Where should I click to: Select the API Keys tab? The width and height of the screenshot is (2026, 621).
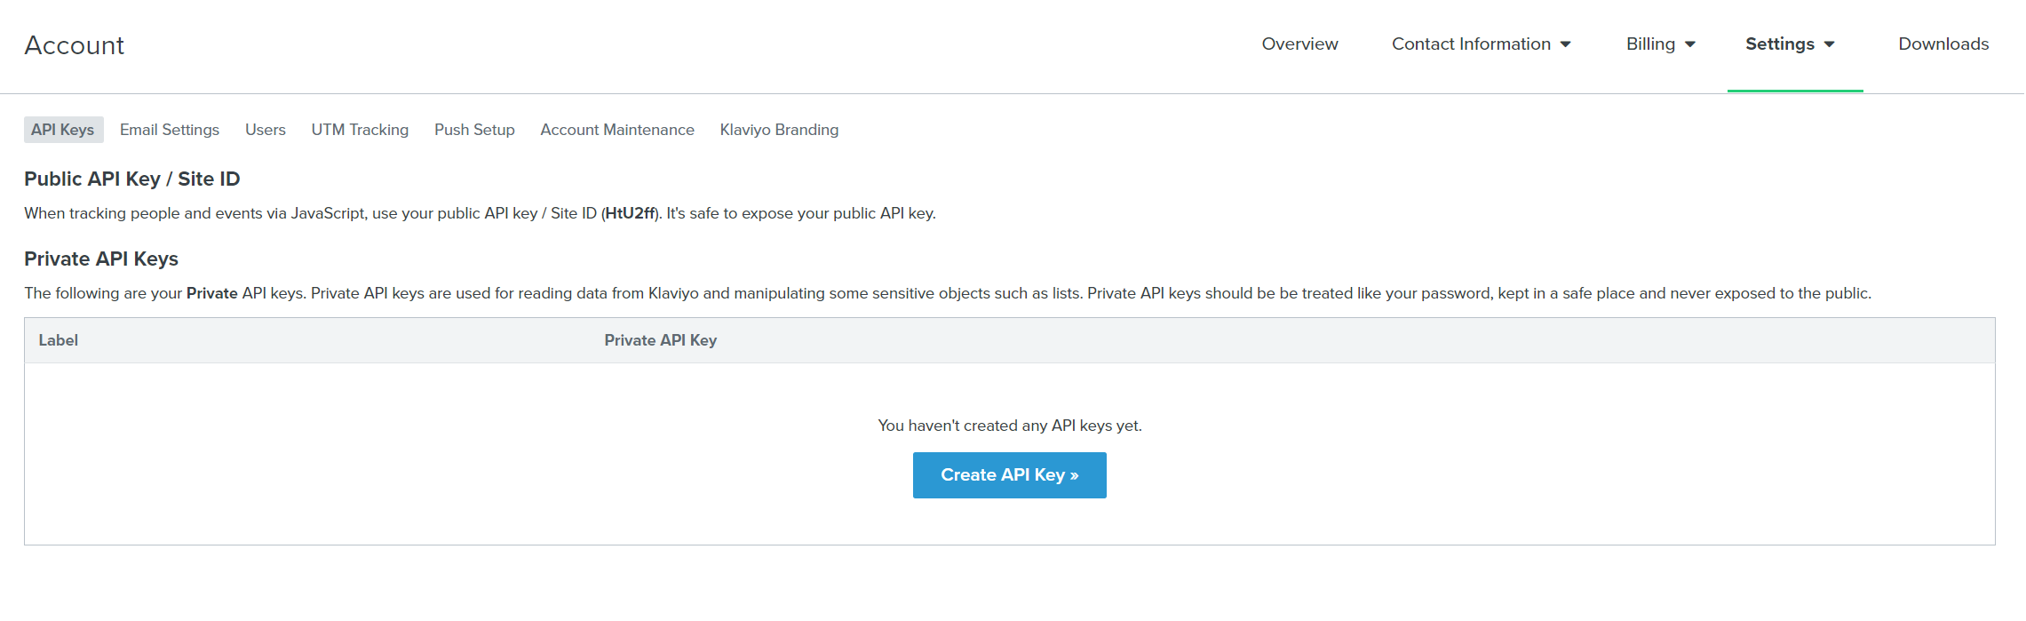pos(63,130)
